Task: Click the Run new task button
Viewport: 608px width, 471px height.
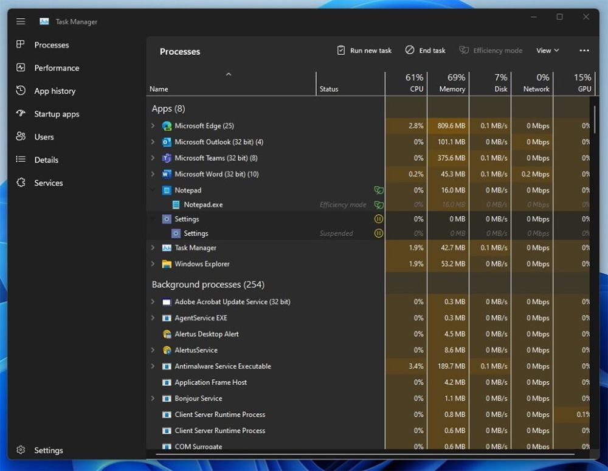Action: click(364, 50)
